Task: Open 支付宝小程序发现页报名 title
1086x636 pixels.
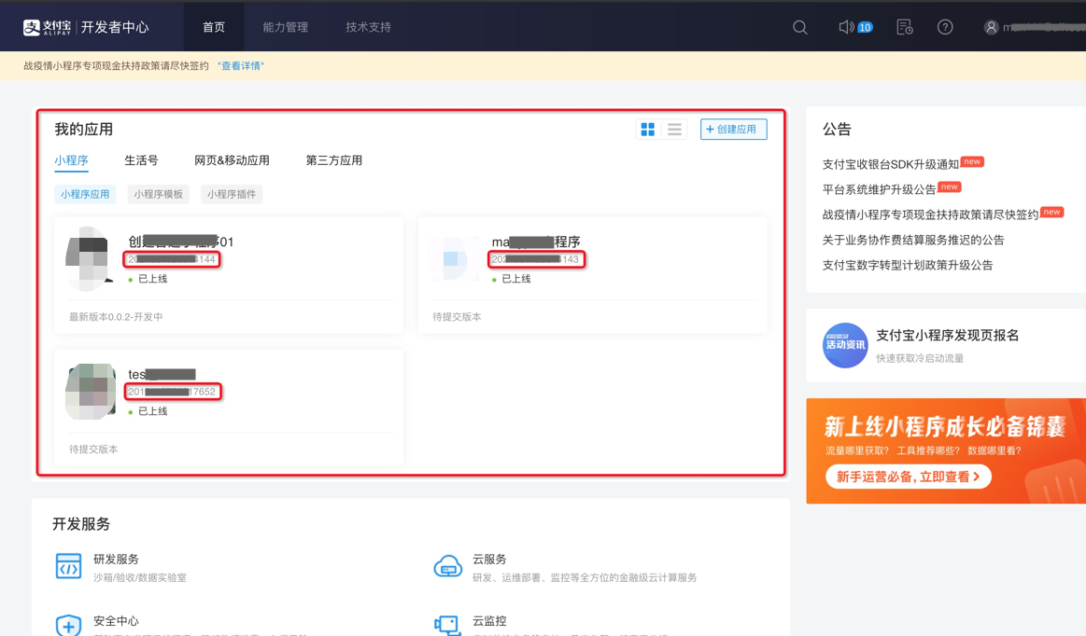Action: point(948,335)
